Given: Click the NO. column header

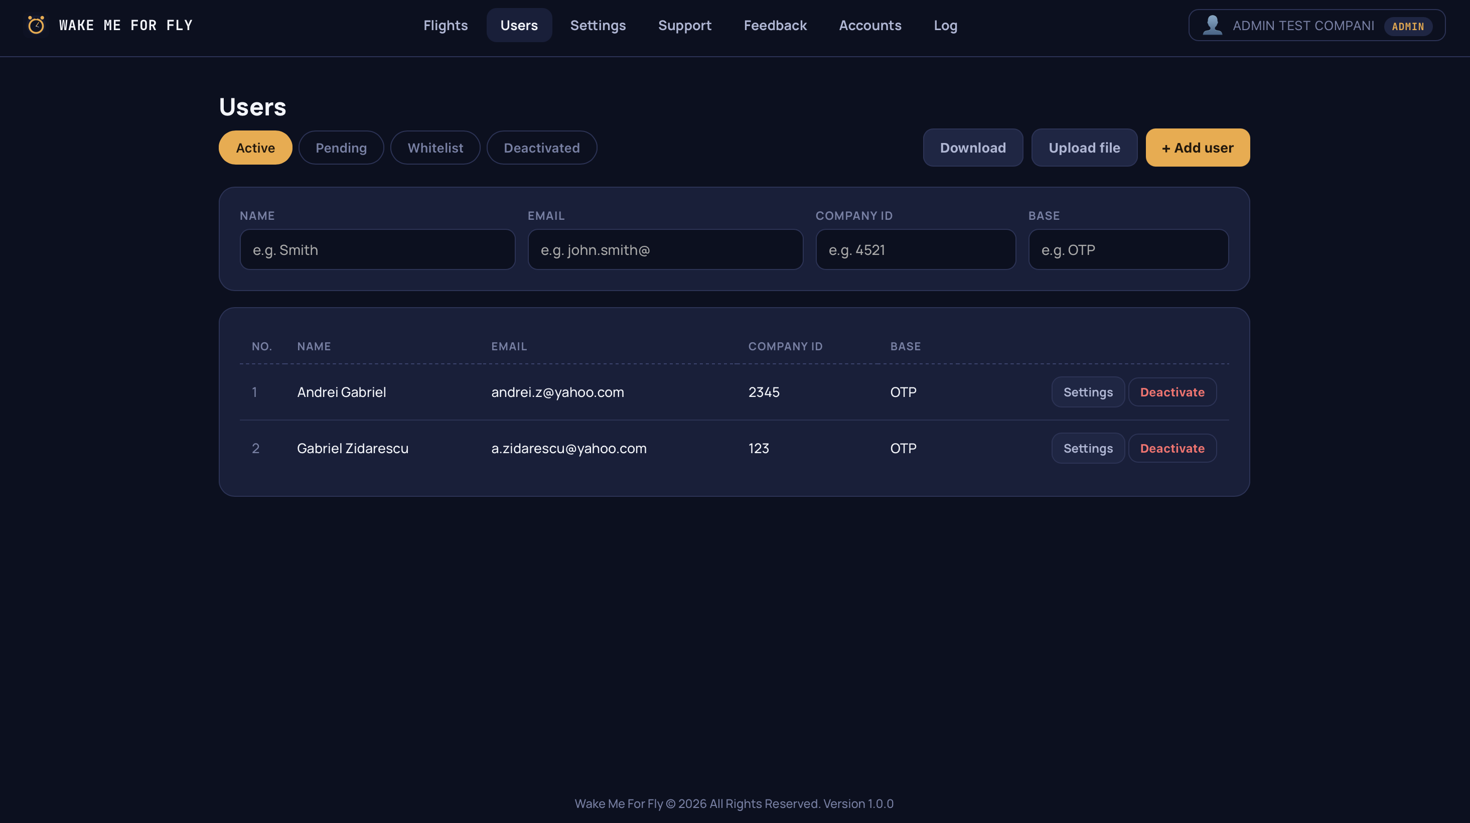Looking at the screenshot, I should [x=261, y=346].
